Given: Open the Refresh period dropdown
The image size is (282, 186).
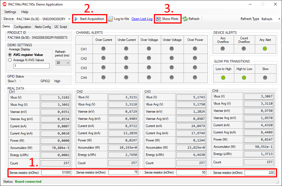Looking at the screenshot, I should (63, 63).
